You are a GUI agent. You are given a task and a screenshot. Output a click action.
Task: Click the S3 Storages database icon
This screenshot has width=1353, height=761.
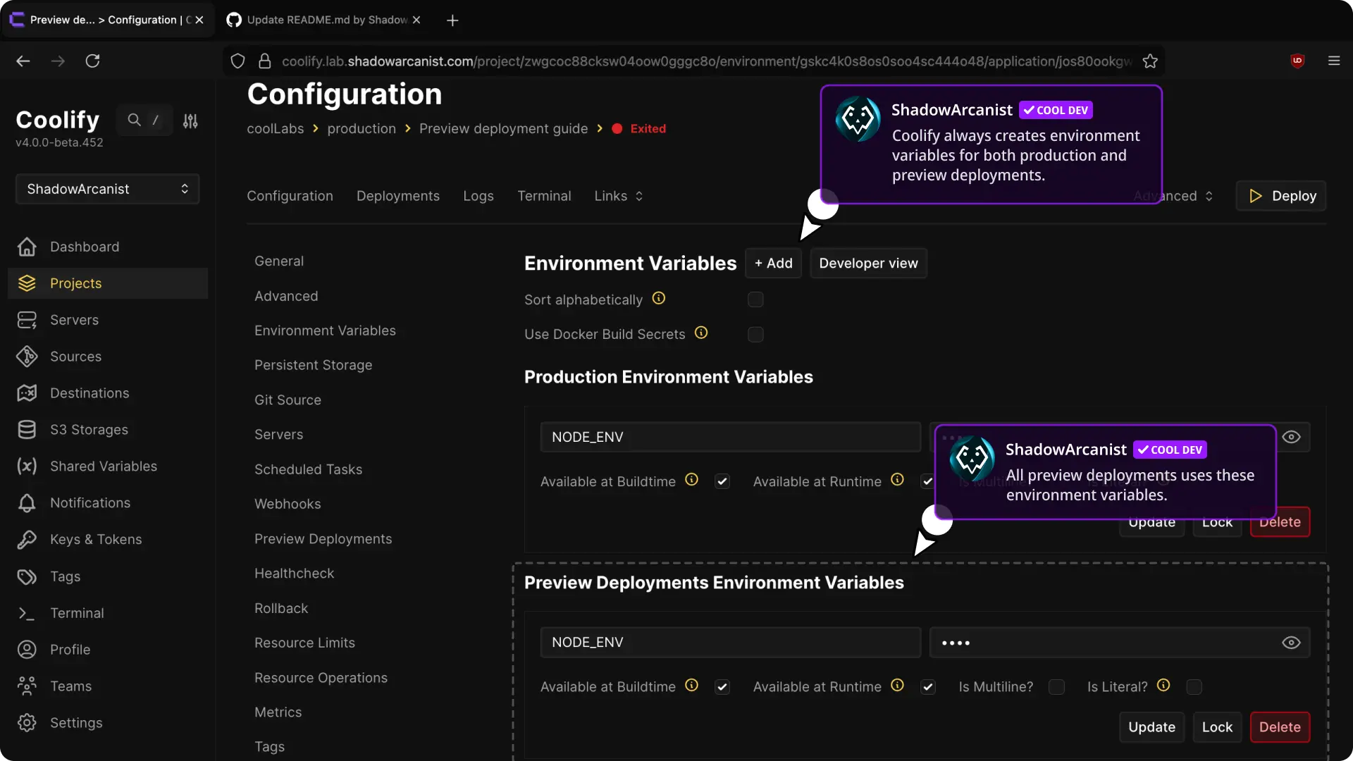(27, 430)
